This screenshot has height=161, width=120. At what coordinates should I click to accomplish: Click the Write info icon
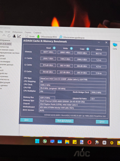click(x=71, y=48)
